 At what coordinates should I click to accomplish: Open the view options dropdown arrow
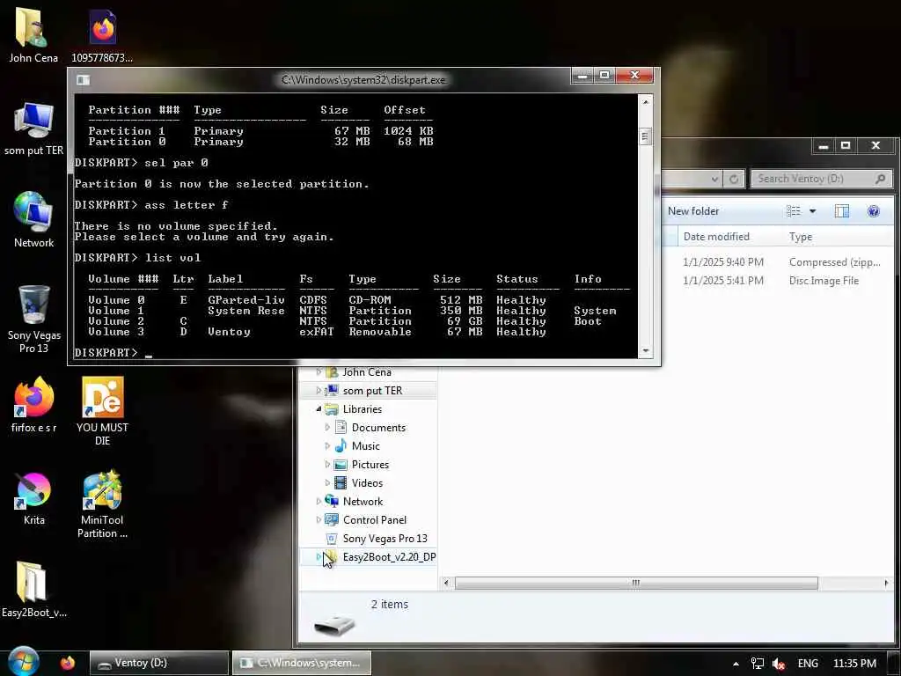pos(812,211)
